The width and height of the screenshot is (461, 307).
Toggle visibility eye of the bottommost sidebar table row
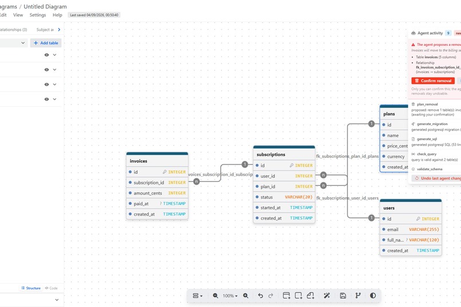pos(46,99)
